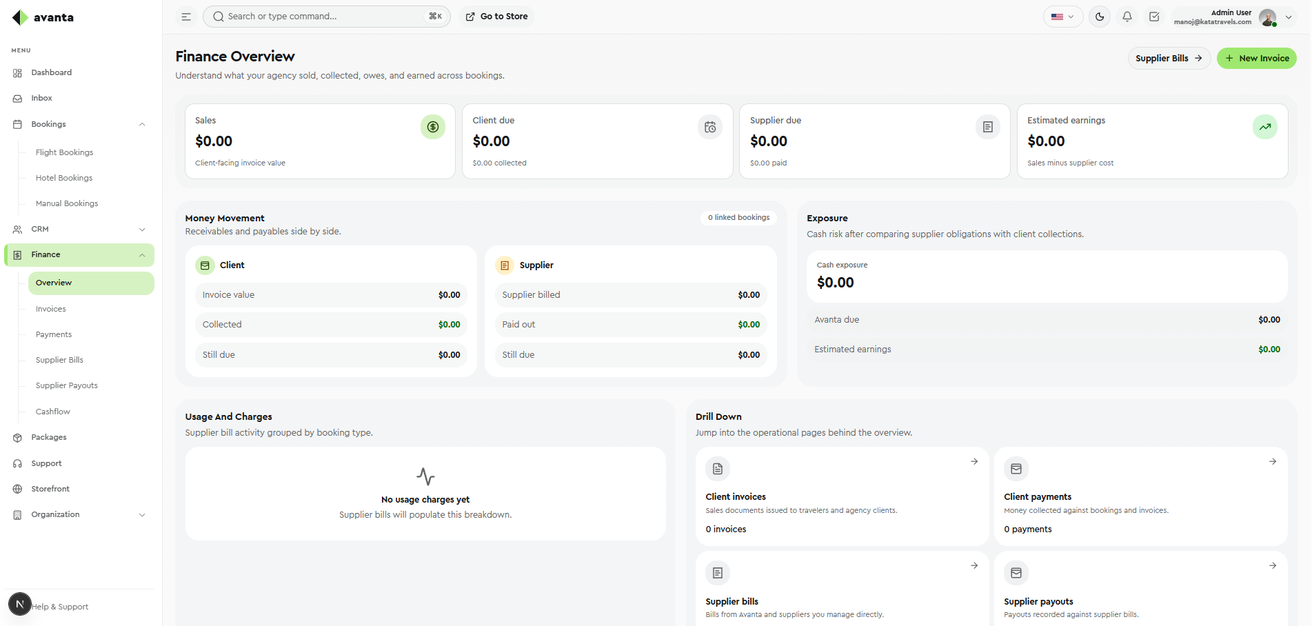Open the user account dropdown chevron

[1289, 17]
